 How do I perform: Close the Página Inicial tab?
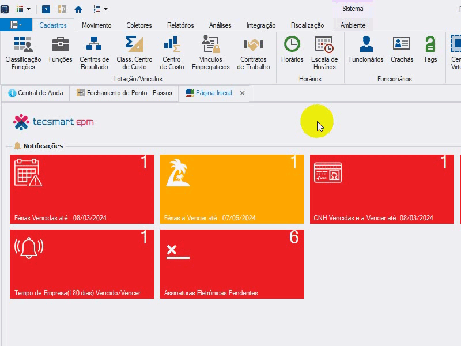tap(242, 93)
